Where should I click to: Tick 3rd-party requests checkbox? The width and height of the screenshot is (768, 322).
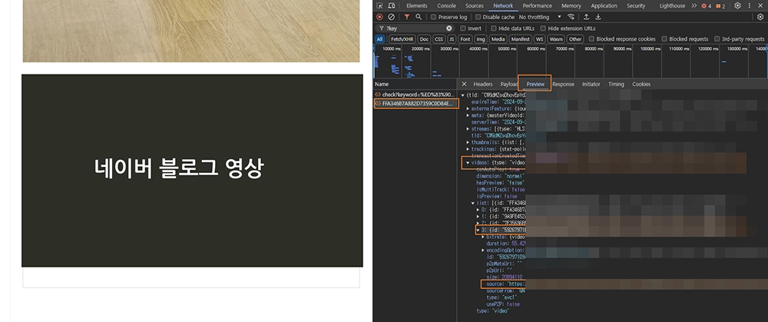[x=717, y=38]
